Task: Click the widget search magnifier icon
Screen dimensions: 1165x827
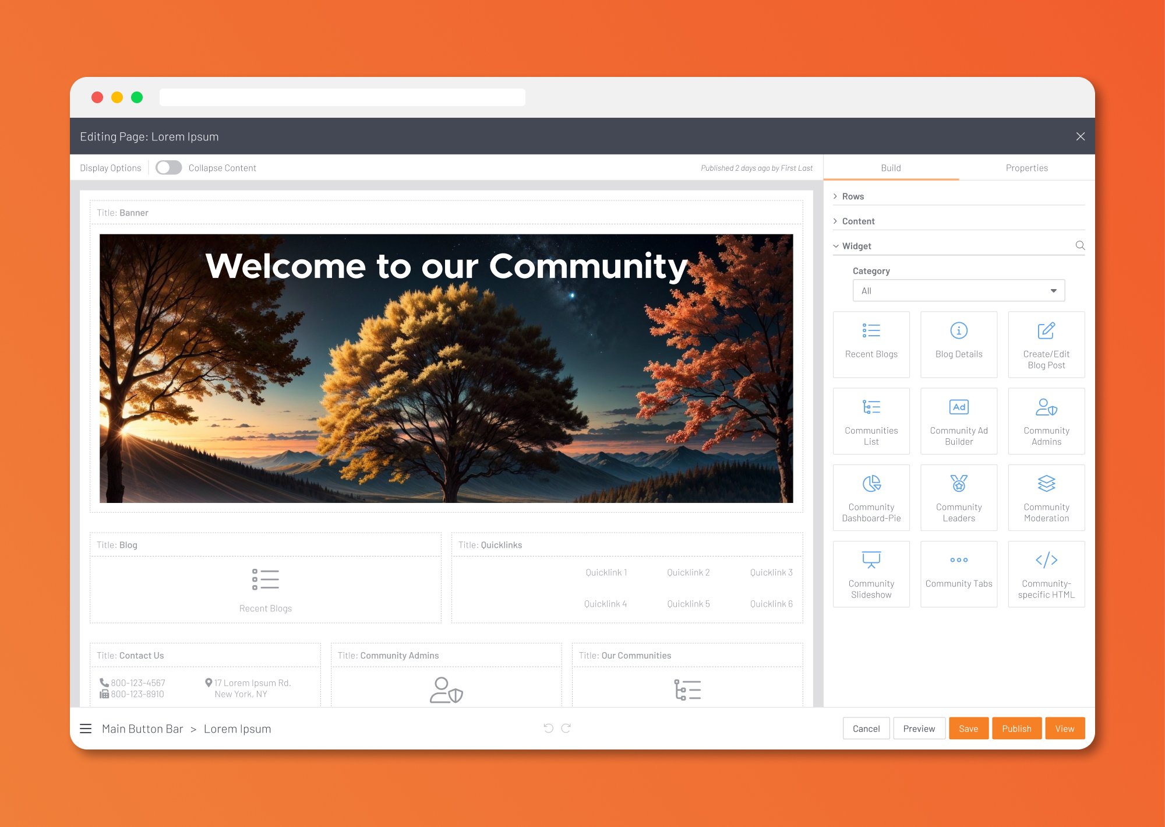Action: pyautogui.click(x=1079, y=245)
